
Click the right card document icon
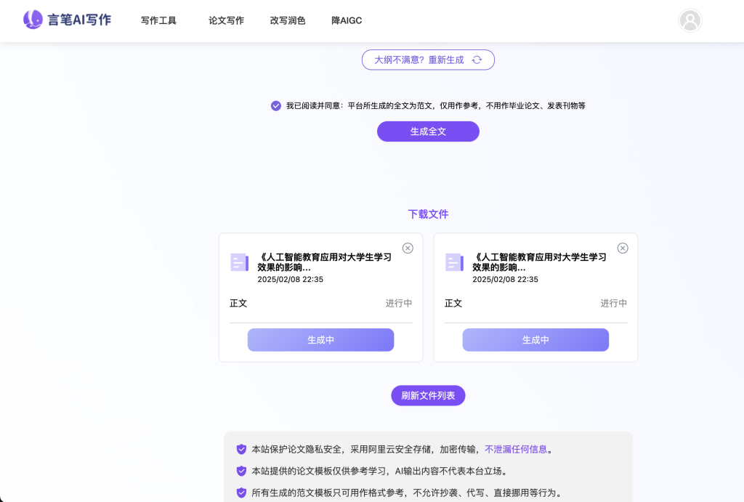coord(455,262)
